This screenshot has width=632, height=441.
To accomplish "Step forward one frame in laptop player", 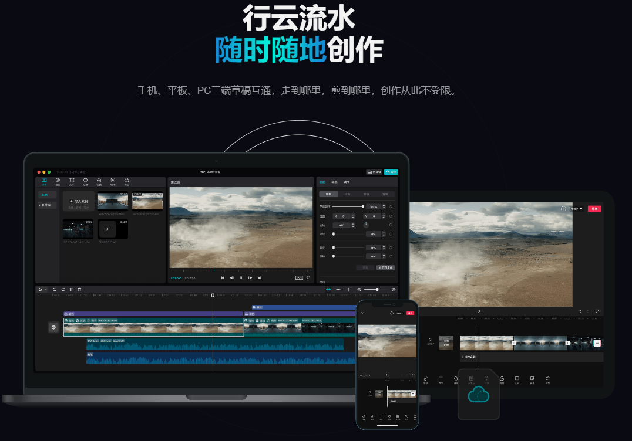I will tap(250, 277).
